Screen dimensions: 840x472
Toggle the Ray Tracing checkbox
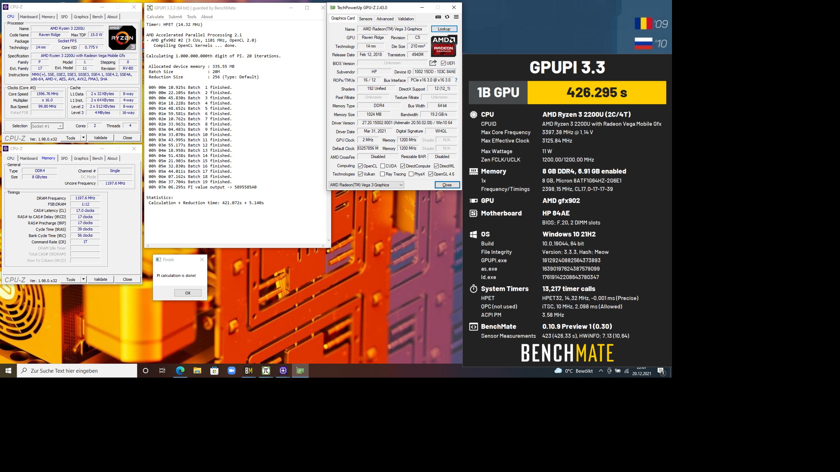coord(382,174)
